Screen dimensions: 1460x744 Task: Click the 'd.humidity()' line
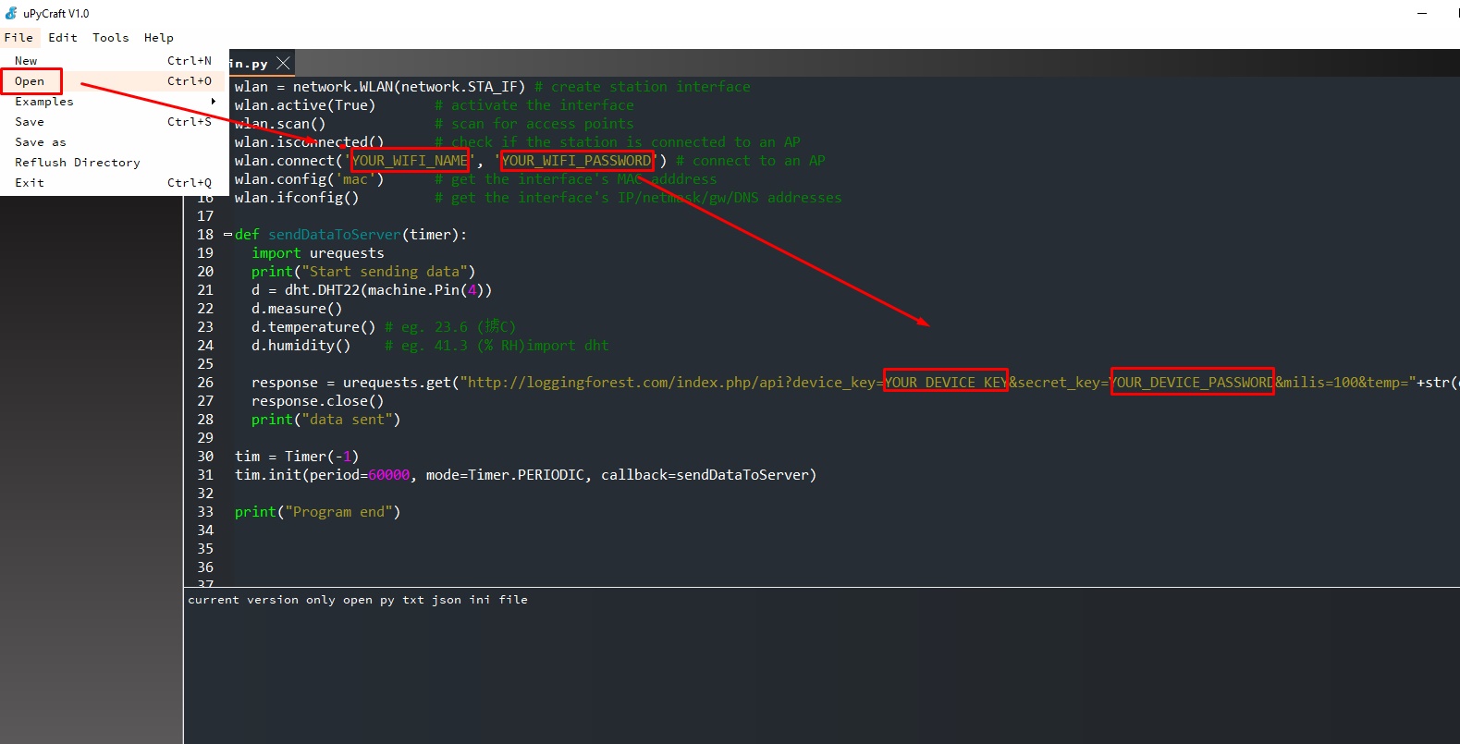coord(301,346)
